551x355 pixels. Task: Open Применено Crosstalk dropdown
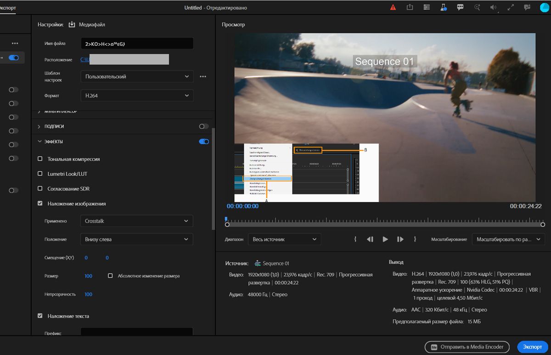pyautogui.click(x=137, y=221)
